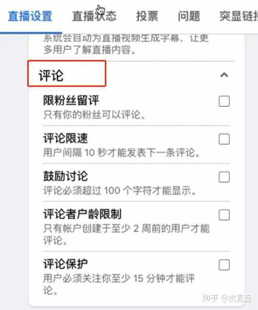258x310 pixels.
Task: Tick the 鼓励讨论 checkbox
Action: 224,177
